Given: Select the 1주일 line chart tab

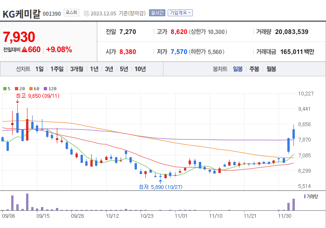Looking at the screenshot, I should click(x=57, y=69).
